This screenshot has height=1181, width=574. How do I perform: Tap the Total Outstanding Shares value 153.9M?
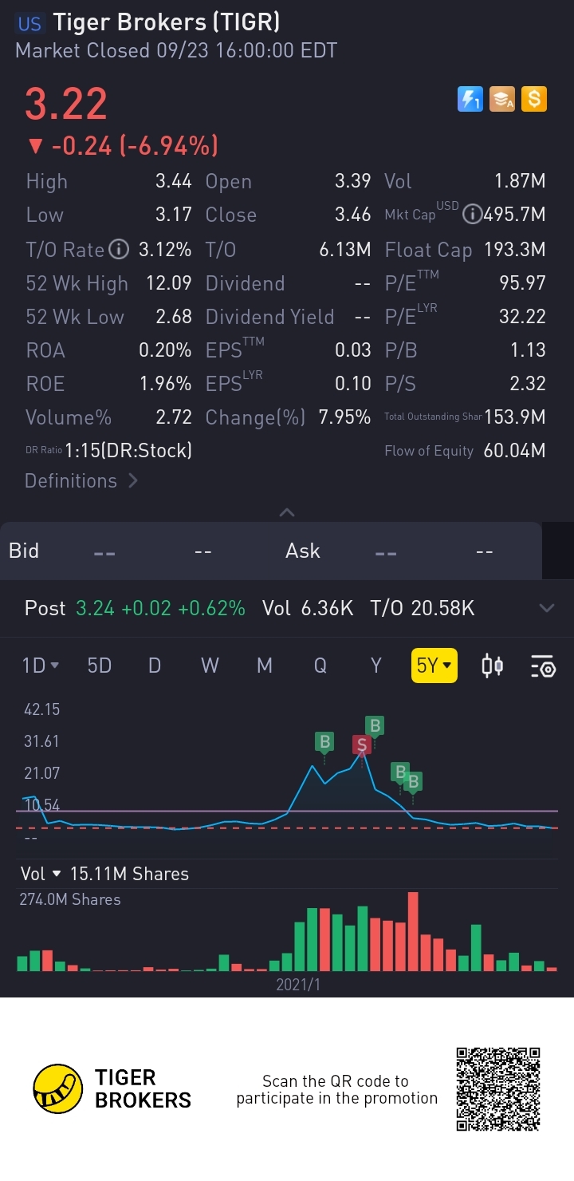515,417
